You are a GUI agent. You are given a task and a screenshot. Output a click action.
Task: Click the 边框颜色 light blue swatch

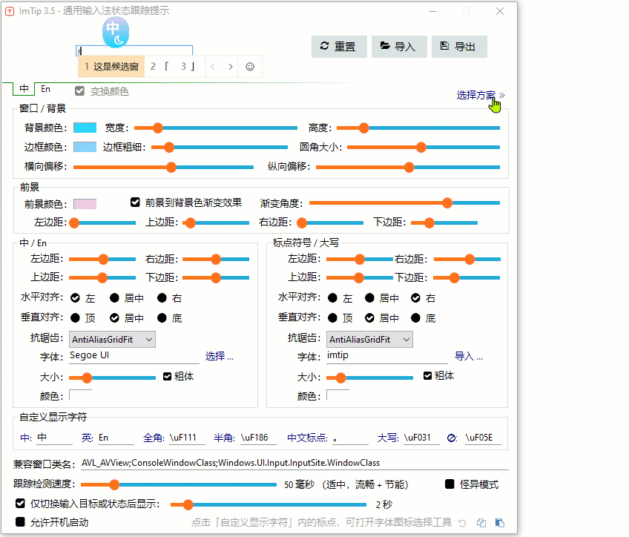[85, 147]
